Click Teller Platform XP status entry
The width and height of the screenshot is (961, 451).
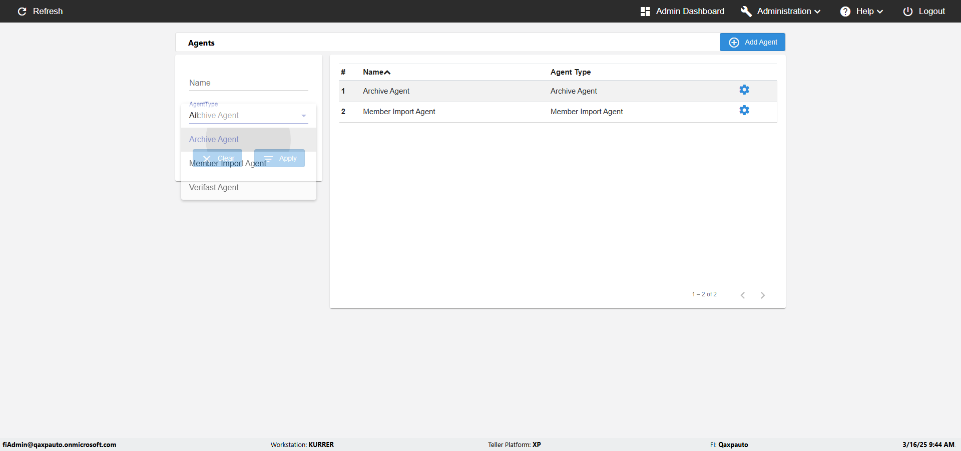point(515,444)
